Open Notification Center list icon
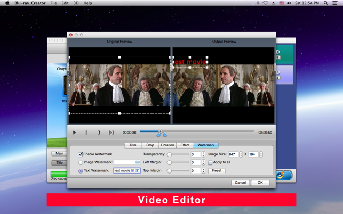Screen dimensions: 343x214 334,3
